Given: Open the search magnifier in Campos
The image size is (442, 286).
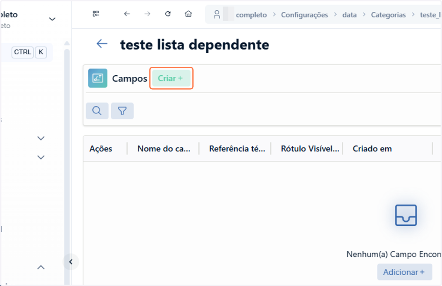Looking at the screenshot, I should coord(97,111).
